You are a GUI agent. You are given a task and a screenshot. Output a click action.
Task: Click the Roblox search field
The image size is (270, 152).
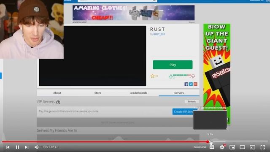(x=115, y=1)
